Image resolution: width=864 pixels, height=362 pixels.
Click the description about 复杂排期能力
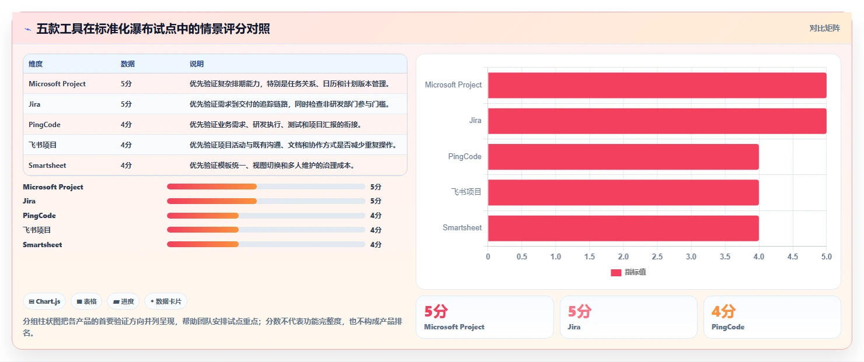[290, 84]
